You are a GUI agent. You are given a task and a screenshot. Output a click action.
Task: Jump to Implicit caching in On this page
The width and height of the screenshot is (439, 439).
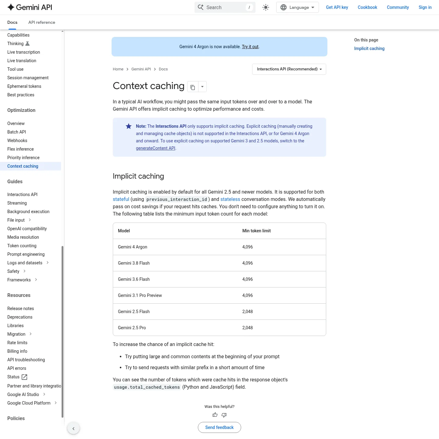click(369, 48)
